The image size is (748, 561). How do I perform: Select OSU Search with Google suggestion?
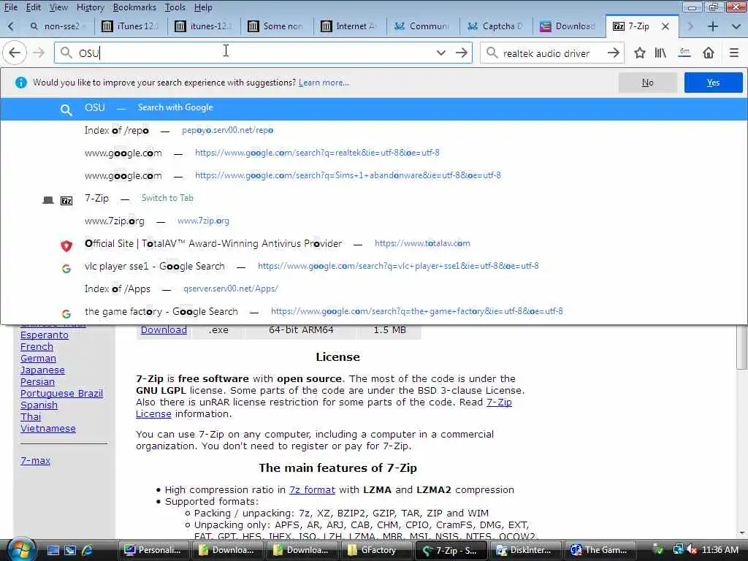pos(374,108)
